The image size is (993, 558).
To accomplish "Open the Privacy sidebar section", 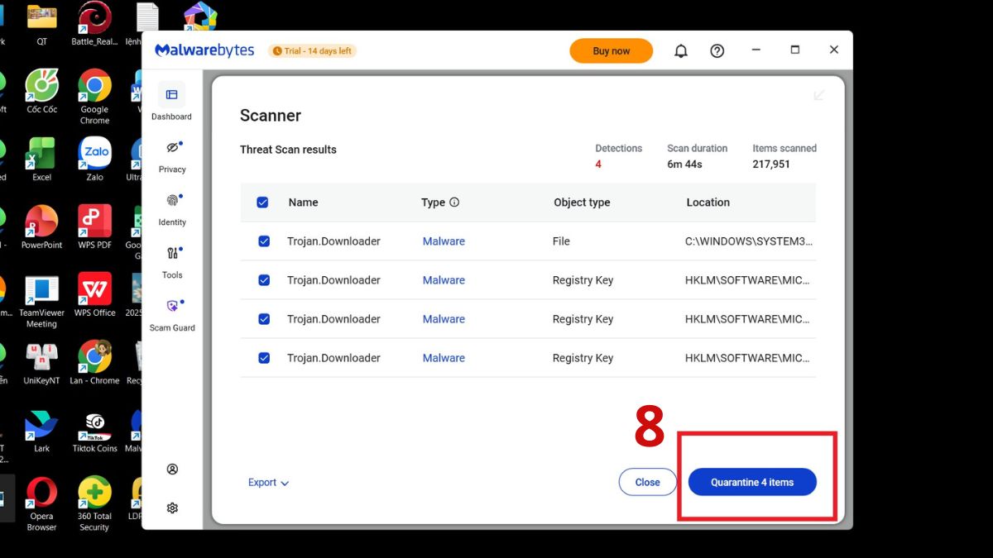I will [172, 156].
